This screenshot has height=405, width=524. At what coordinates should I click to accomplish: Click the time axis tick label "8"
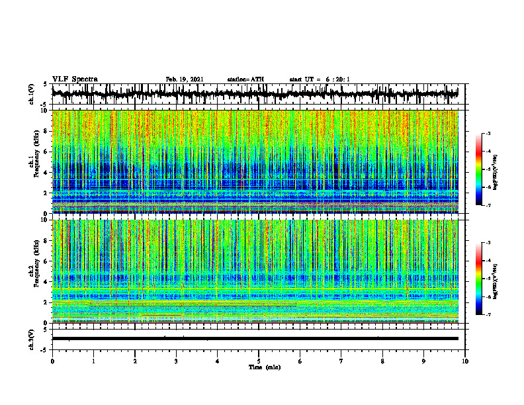click(382, 361)
